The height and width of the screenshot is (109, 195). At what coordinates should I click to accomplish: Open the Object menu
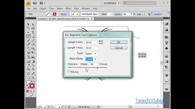click(x=43, y=8)
